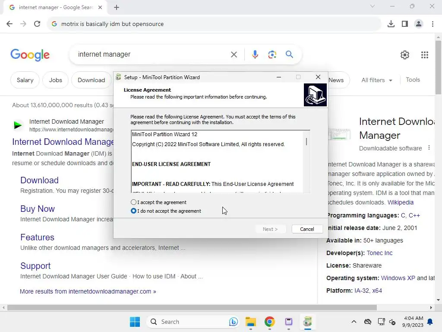The height and width of the screenshot is (332, 442).
Task: Open 'More results from internetdownloadmanager.com'
Action: click(88, 291)
